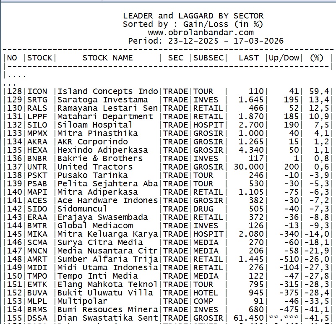Screen dimensions: 336x324
Task: Select stock code RALS
Action: 37,108
